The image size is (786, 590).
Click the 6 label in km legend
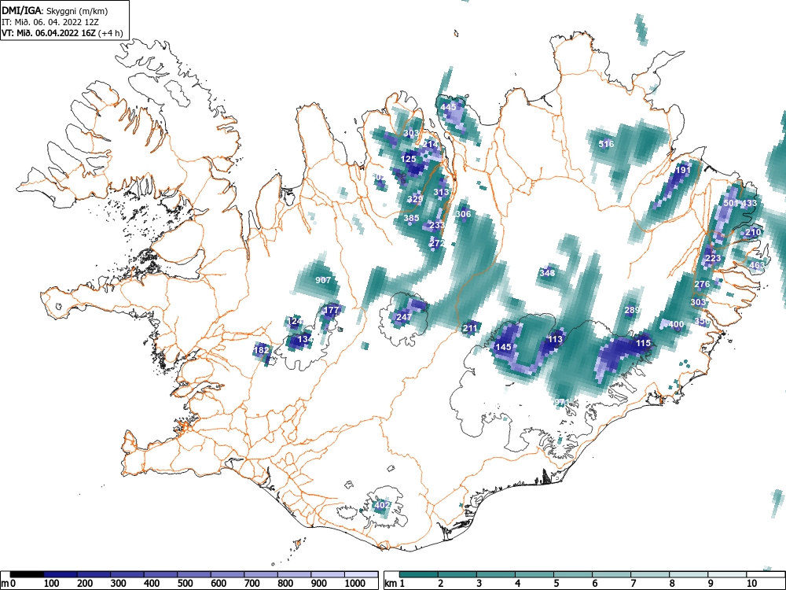[594, 584]
